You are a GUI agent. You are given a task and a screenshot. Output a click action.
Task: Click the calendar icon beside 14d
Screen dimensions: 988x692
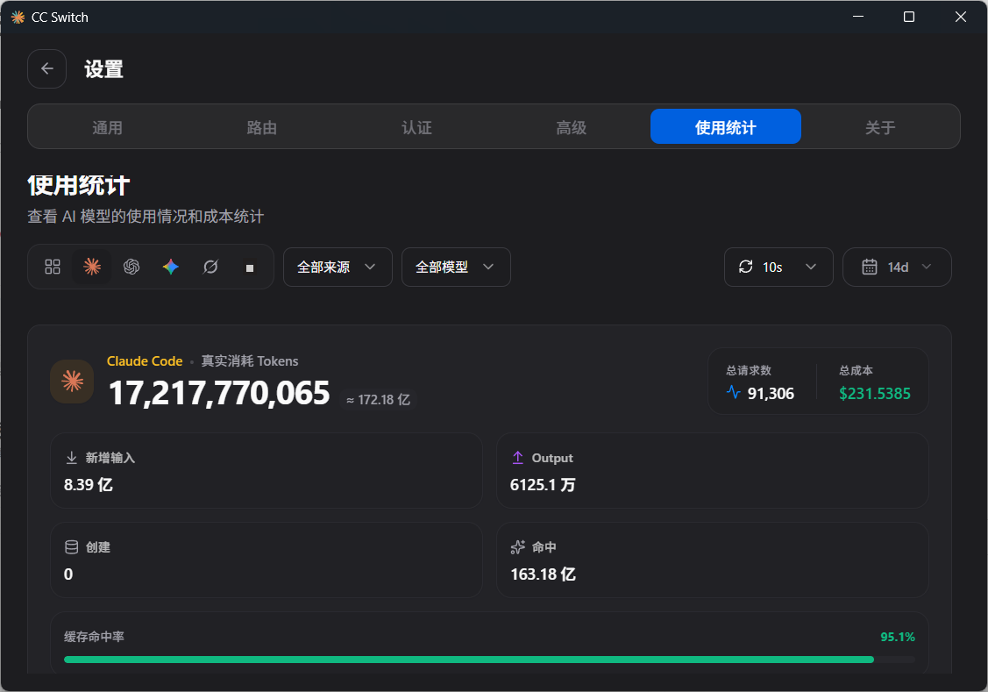point(870,267)
